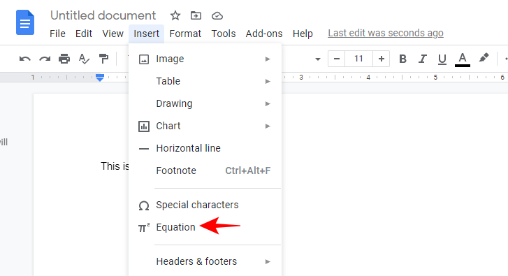Increase the font size with plus button
508x276 pixels.
point(382,59)
